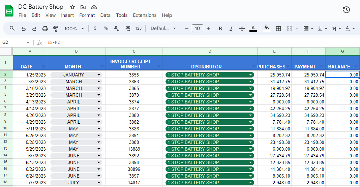
Task: Open the View menu
Action: click(x=51, y=15)
